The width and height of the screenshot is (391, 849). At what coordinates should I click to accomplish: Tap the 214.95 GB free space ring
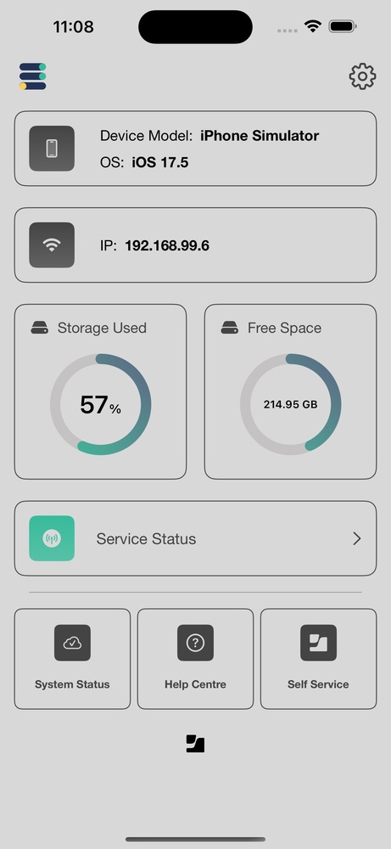(290, 404)
